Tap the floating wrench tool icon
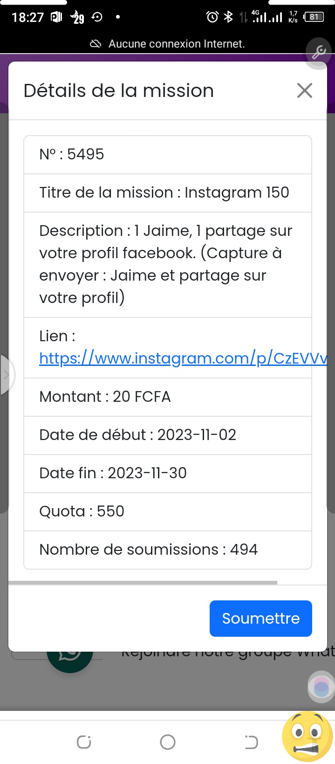The height and width of the screenshot is (764, 335). click(x=319, y=52)
